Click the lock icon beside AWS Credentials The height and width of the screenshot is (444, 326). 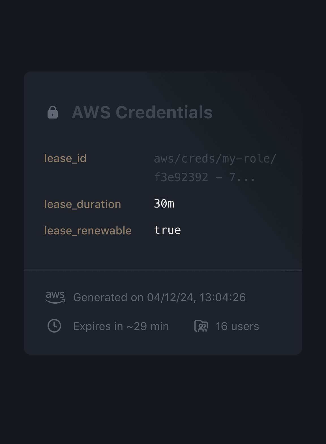point(53,112)
